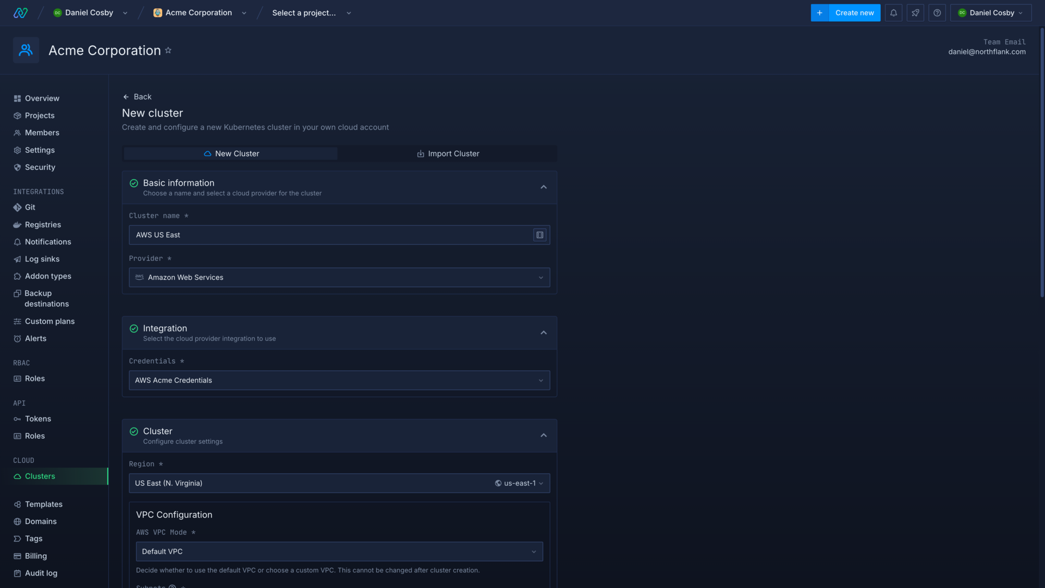Open Members in the sidebar
This screenshot has width=1045, height=588.
click(x=42, y=133)
